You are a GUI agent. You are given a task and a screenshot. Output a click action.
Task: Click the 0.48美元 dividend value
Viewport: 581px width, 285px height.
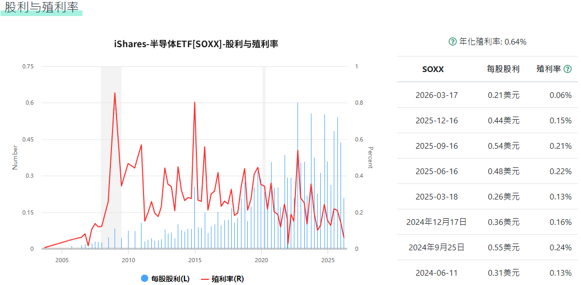[504, 171]
